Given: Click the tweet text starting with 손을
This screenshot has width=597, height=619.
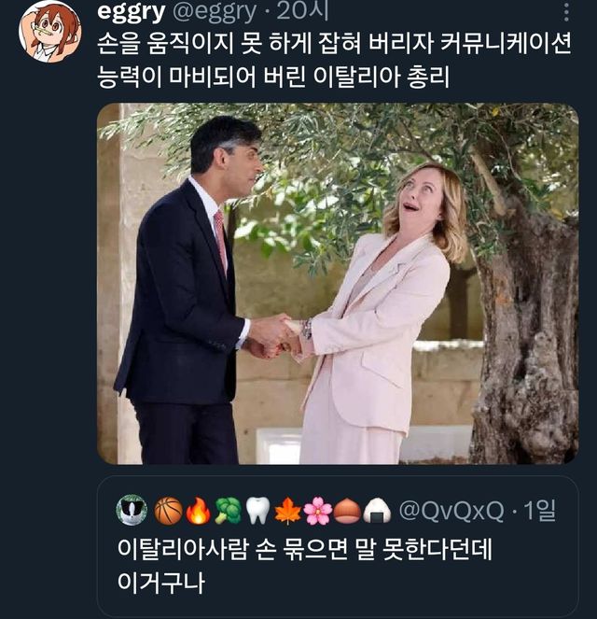Looking at the screenshot, I should point(334,58).
